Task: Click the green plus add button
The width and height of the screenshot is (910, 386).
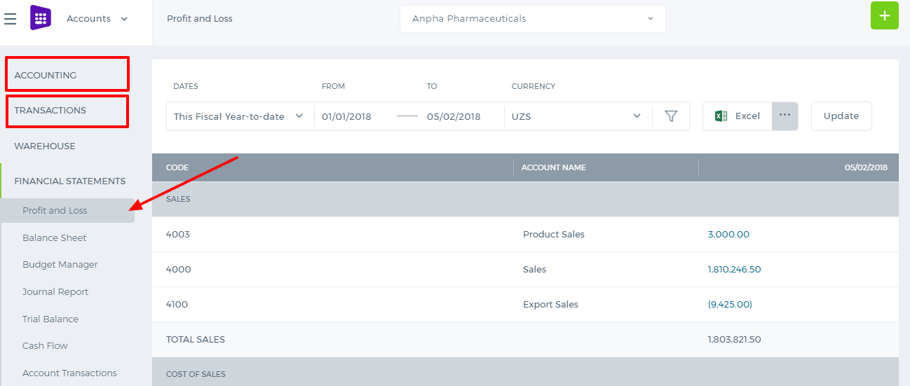Action: [884, 15]
